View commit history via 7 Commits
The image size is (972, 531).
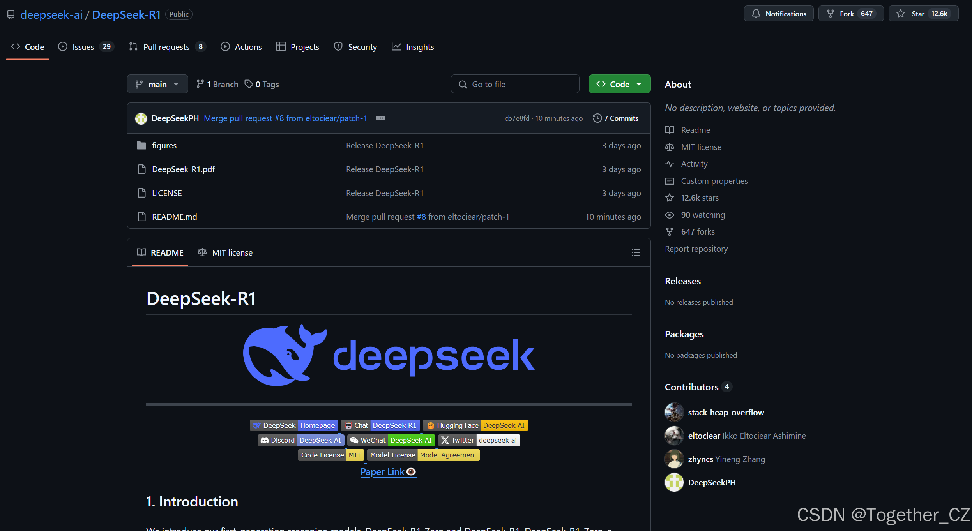[x=615, y=118]
